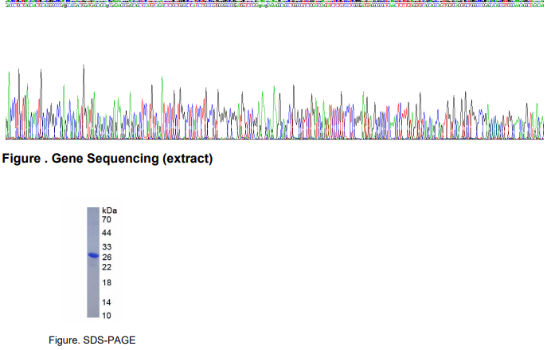Click the 'Figure. SDS-PAGE' caption
This screenshot has height=350, width=551.
point(92,340)
